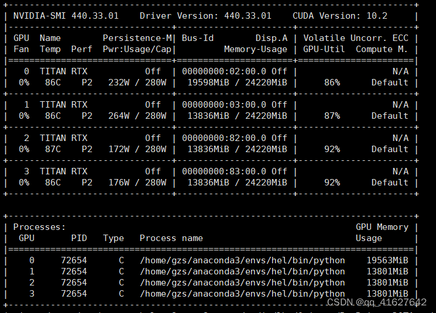This screenshot has width=436, height=313.
Task: Select type C in process GPU 3 row
Action: 121,294
